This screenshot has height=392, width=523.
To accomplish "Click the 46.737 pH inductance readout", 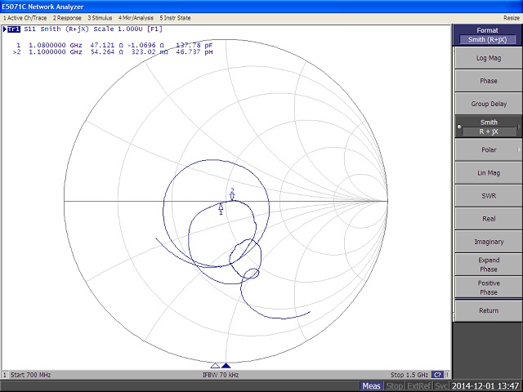I will 194,52.
